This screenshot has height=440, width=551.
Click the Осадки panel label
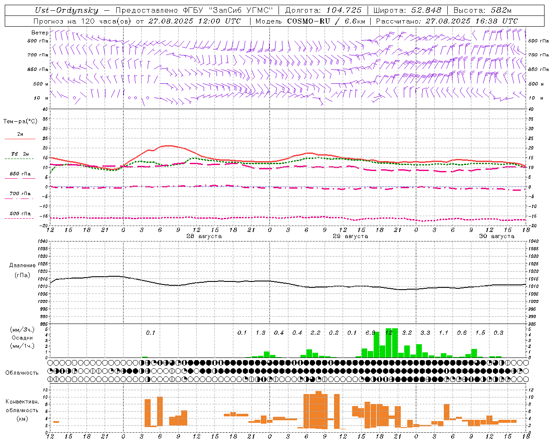[x=22, y=338]
